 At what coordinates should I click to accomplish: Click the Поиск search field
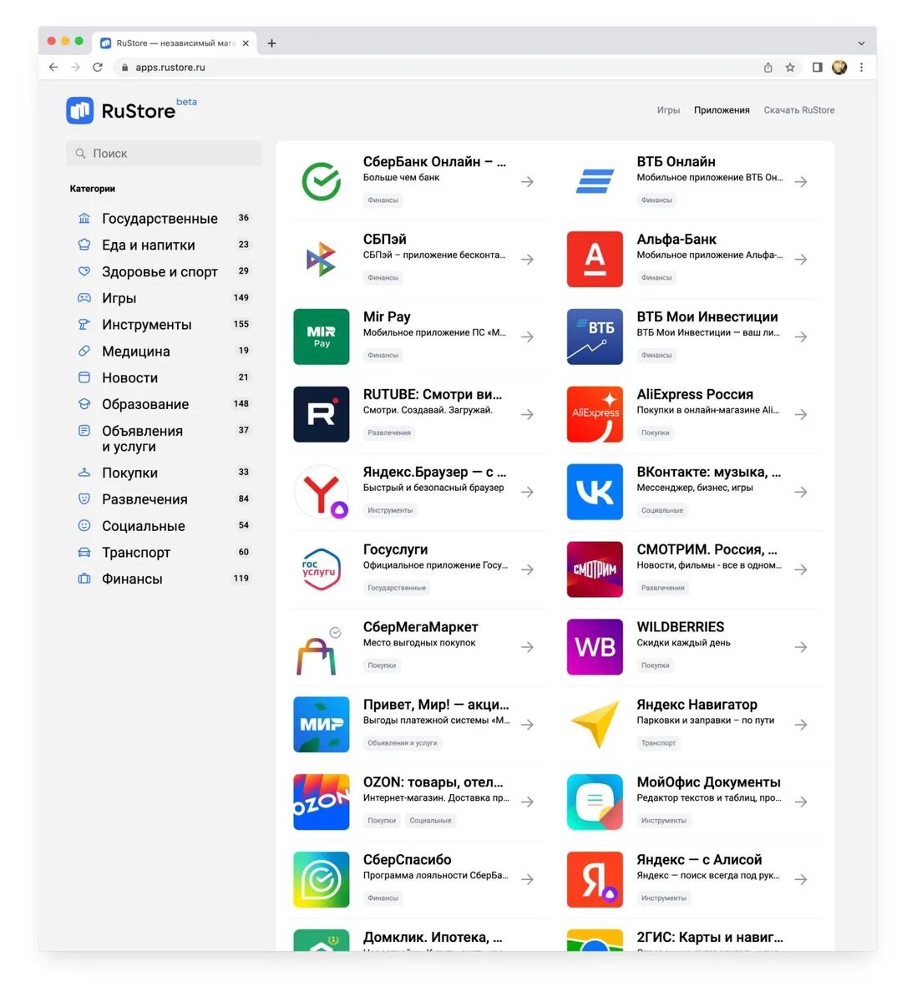click(164, 154)
